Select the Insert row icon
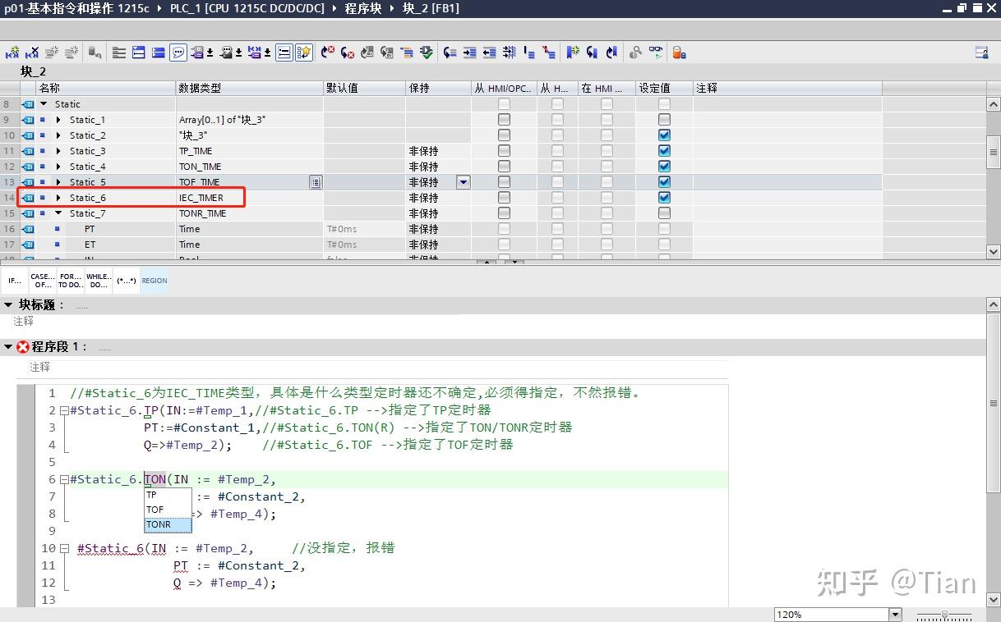The image size is (1001, 622). coord(12,52)
